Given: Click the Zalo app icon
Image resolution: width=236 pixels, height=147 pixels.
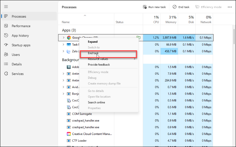Looking at the screenshot, I should (69, 51).
